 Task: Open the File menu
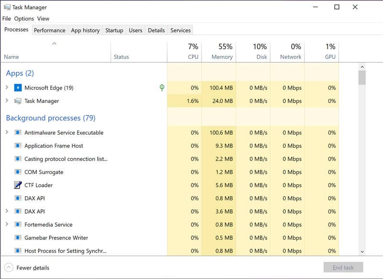[7, 19]
